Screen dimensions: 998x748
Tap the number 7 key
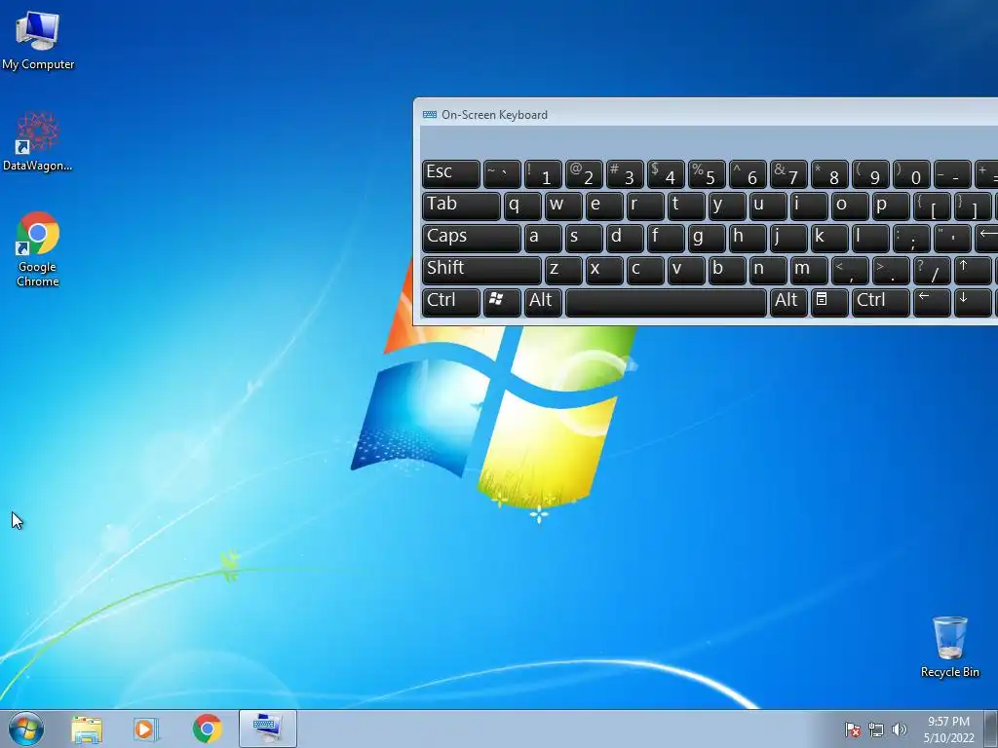787,173
